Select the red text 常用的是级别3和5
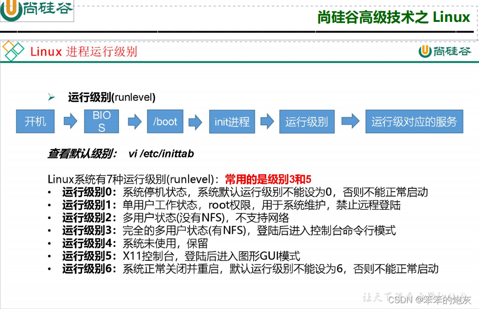Viewport: 479px width, 309px height. pos(268,179)
